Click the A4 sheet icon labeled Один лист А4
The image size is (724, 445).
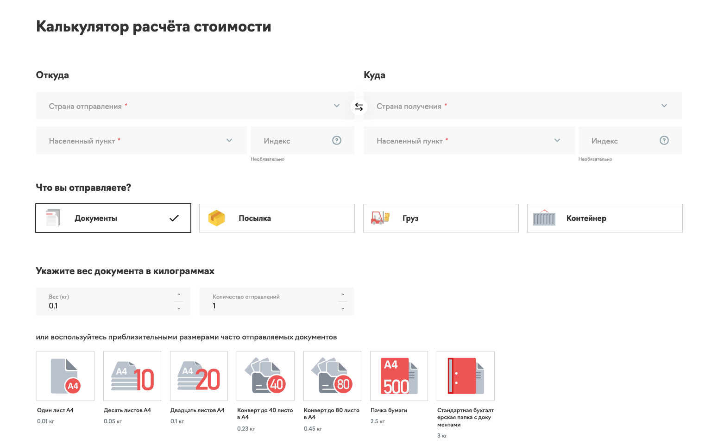pos(65,376)
